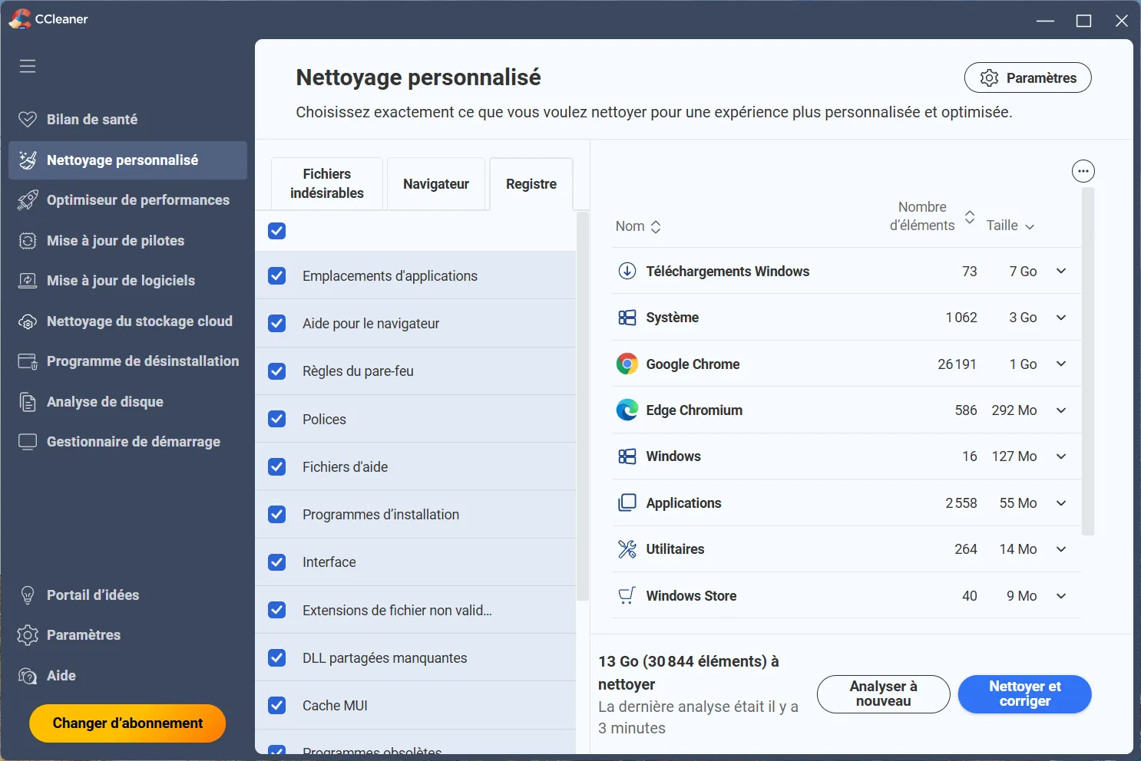
Task: Expand the Téléchargements Windows entry
Action: (x=1061, y=271)
